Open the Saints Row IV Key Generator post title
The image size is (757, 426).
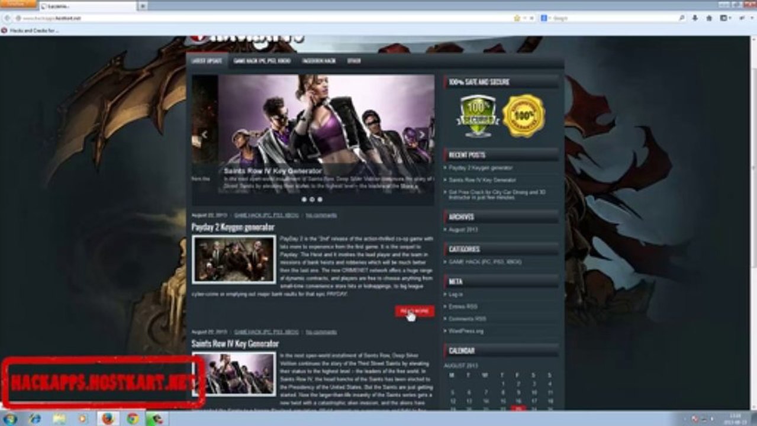tap(235, 343)
